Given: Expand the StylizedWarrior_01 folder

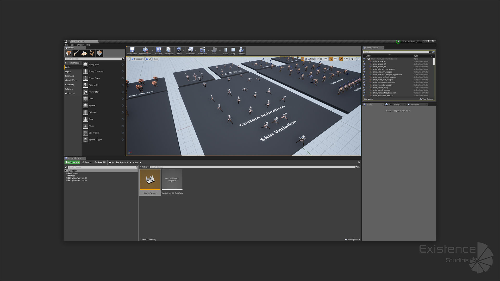Looking at the screenshot, I should coord(66,178).
